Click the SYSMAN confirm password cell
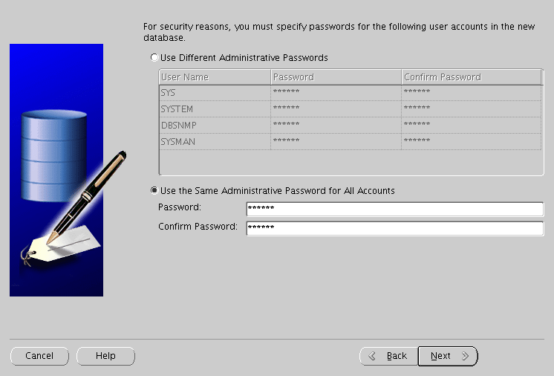Image resolution: width=554 pixels, height=376 pixels. click(472, 141)
